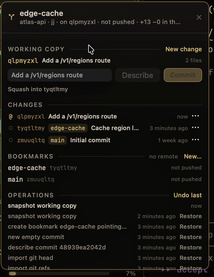214x277 pixels.
Task: Open the more options for zmuuqltq change
Action: point(195,140)
